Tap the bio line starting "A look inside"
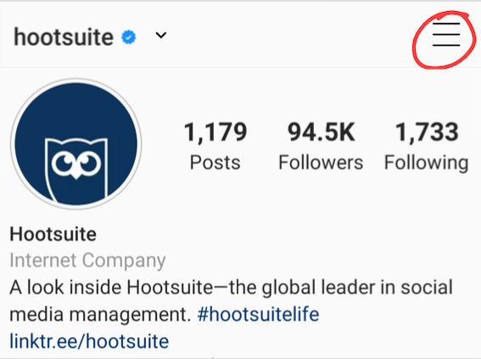The width and height of the screenshot is (481, 359). click(231, 288)
